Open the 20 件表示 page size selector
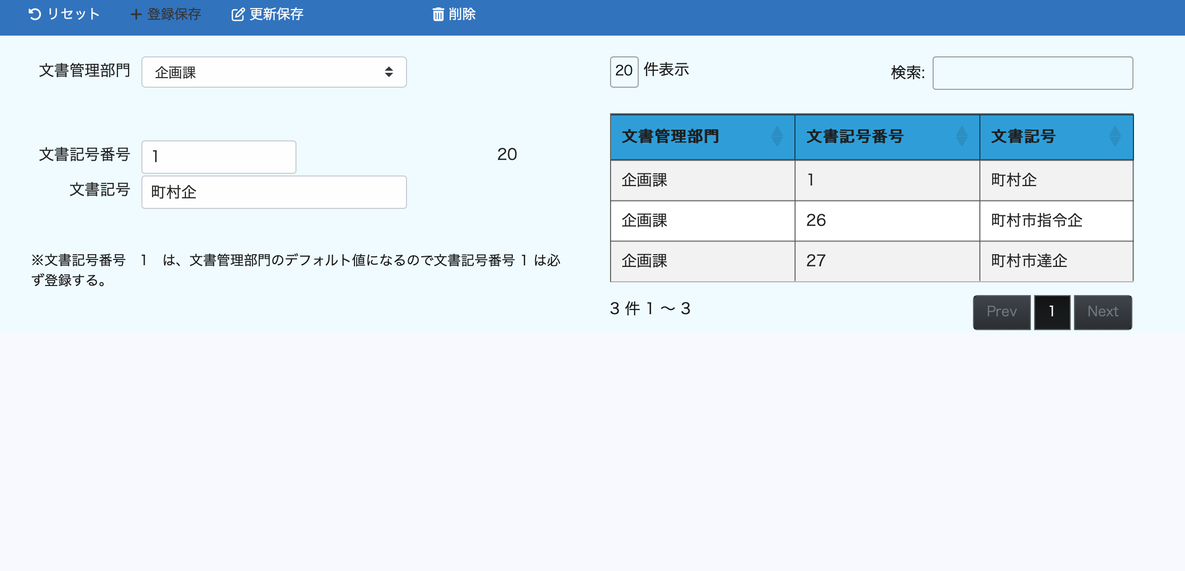 coord(624,71)
